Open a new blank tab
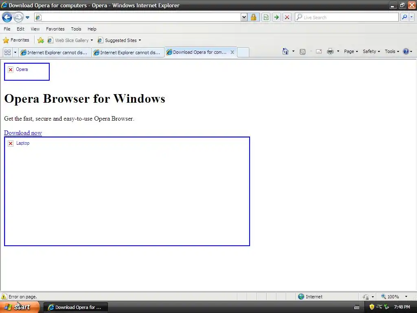 [x=243, y=53]
